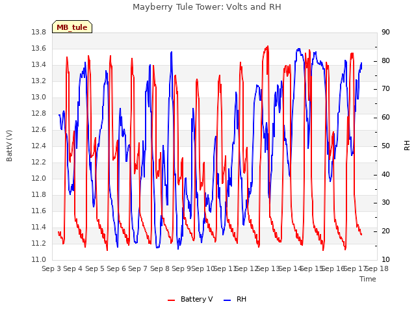Click the 13.8 left axis tick
Screen dimensions: 416x312
tap(39, 32)
